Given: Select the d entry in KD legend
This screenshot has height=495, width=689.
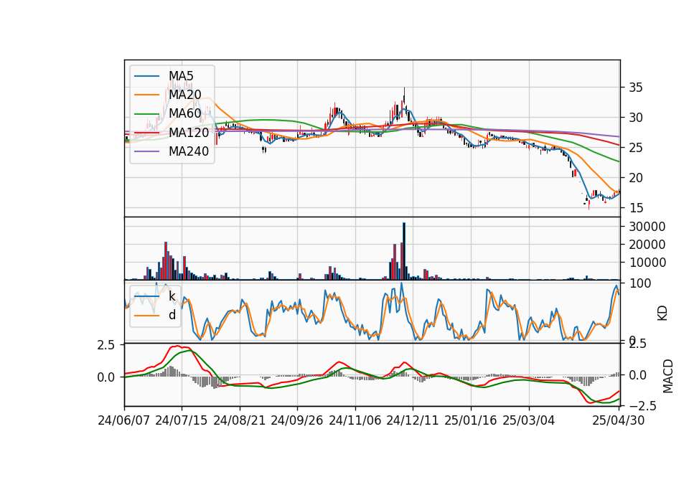Looking at the screenshot, I should pyautogui.click(x=172, y=315).
